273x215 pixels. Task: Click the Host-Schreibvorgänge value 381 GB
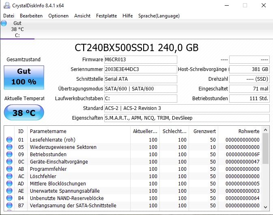[x=249, y=69]
